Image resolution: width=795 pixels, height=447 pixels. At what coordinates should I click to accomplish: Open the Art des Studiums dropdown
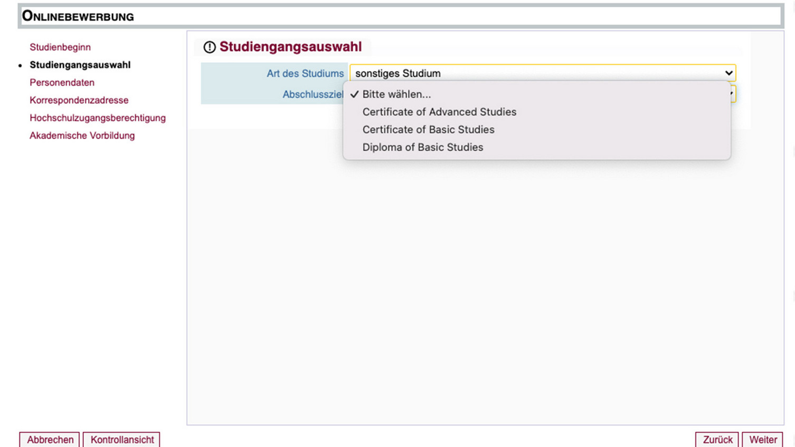tap(542, 73)
